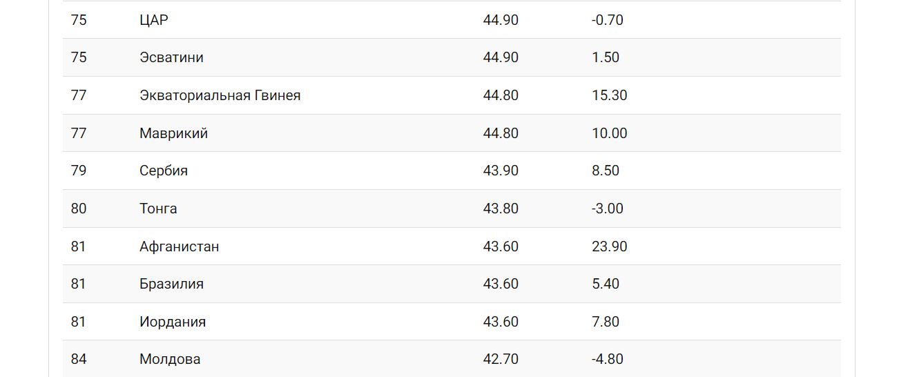The image size is (899, 377).
Task: Click the country name ЦАР
Action: click(153, 20)
